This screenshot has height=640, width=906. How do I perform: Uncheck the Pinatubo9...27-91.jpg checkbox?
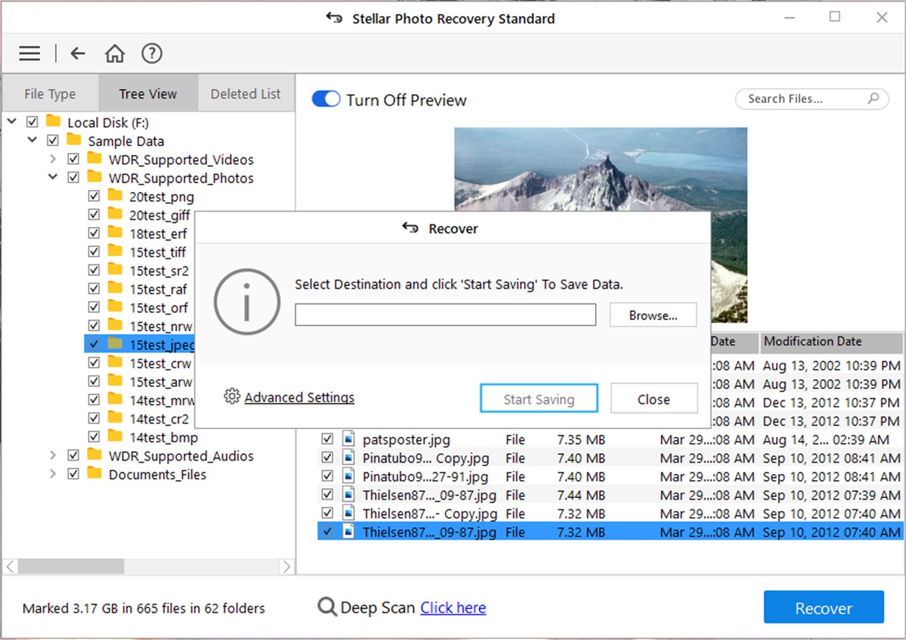pyautogui.click(x=327, y=476)
